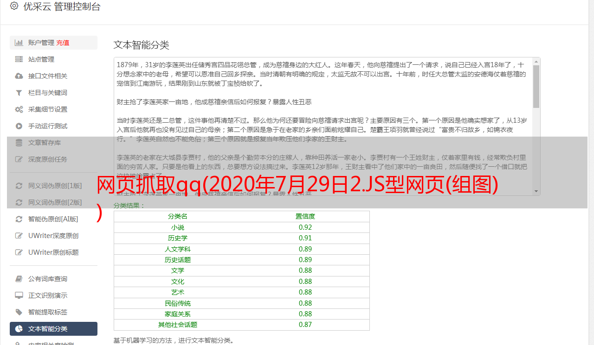
Task: Open 站点管理 in the sidebar
Action: (x=53, y=59)
